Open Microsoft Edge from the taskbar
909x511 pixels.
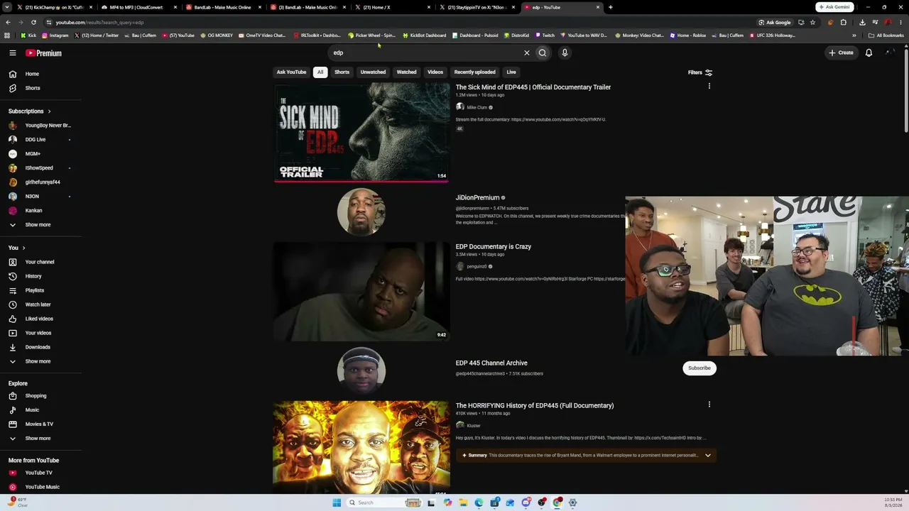click(479, 502)
